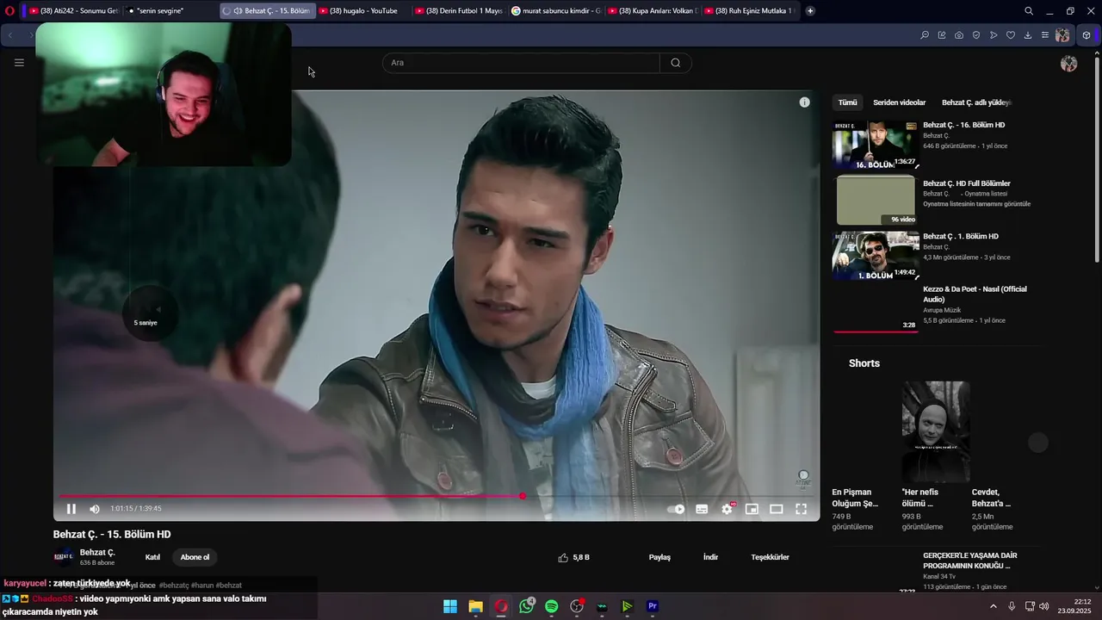The width and height of the screenshot is (1102, 620).
Task: Click the red progress bar scrubber
Action: point(523,496)
